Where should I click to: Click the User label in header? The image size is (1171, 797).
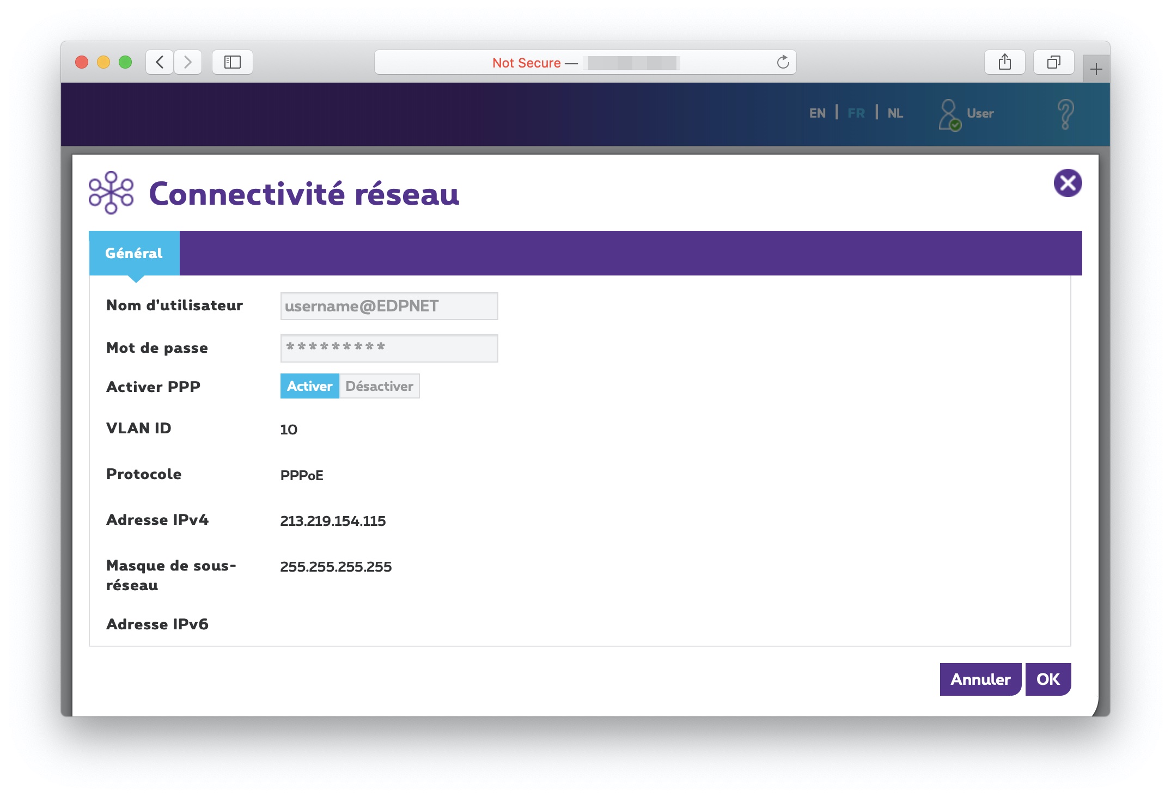pyautogui.click(x=980, y=113)
